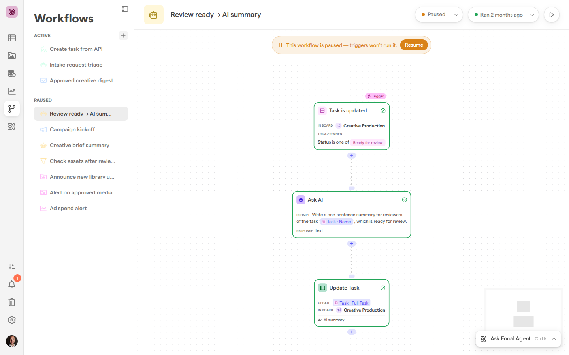This screenshot has width=569, height=355.
Task: Add step after Ask AI node
Action: pyautogui.click(x=352, y=243)
